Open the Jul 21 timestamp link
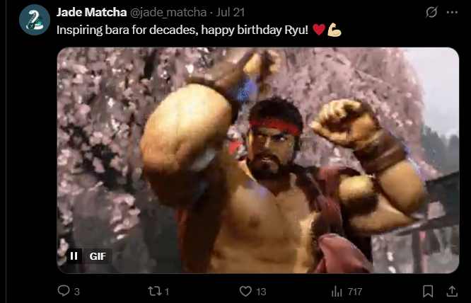This screenshot has height=303, width=471. point(231,12)
